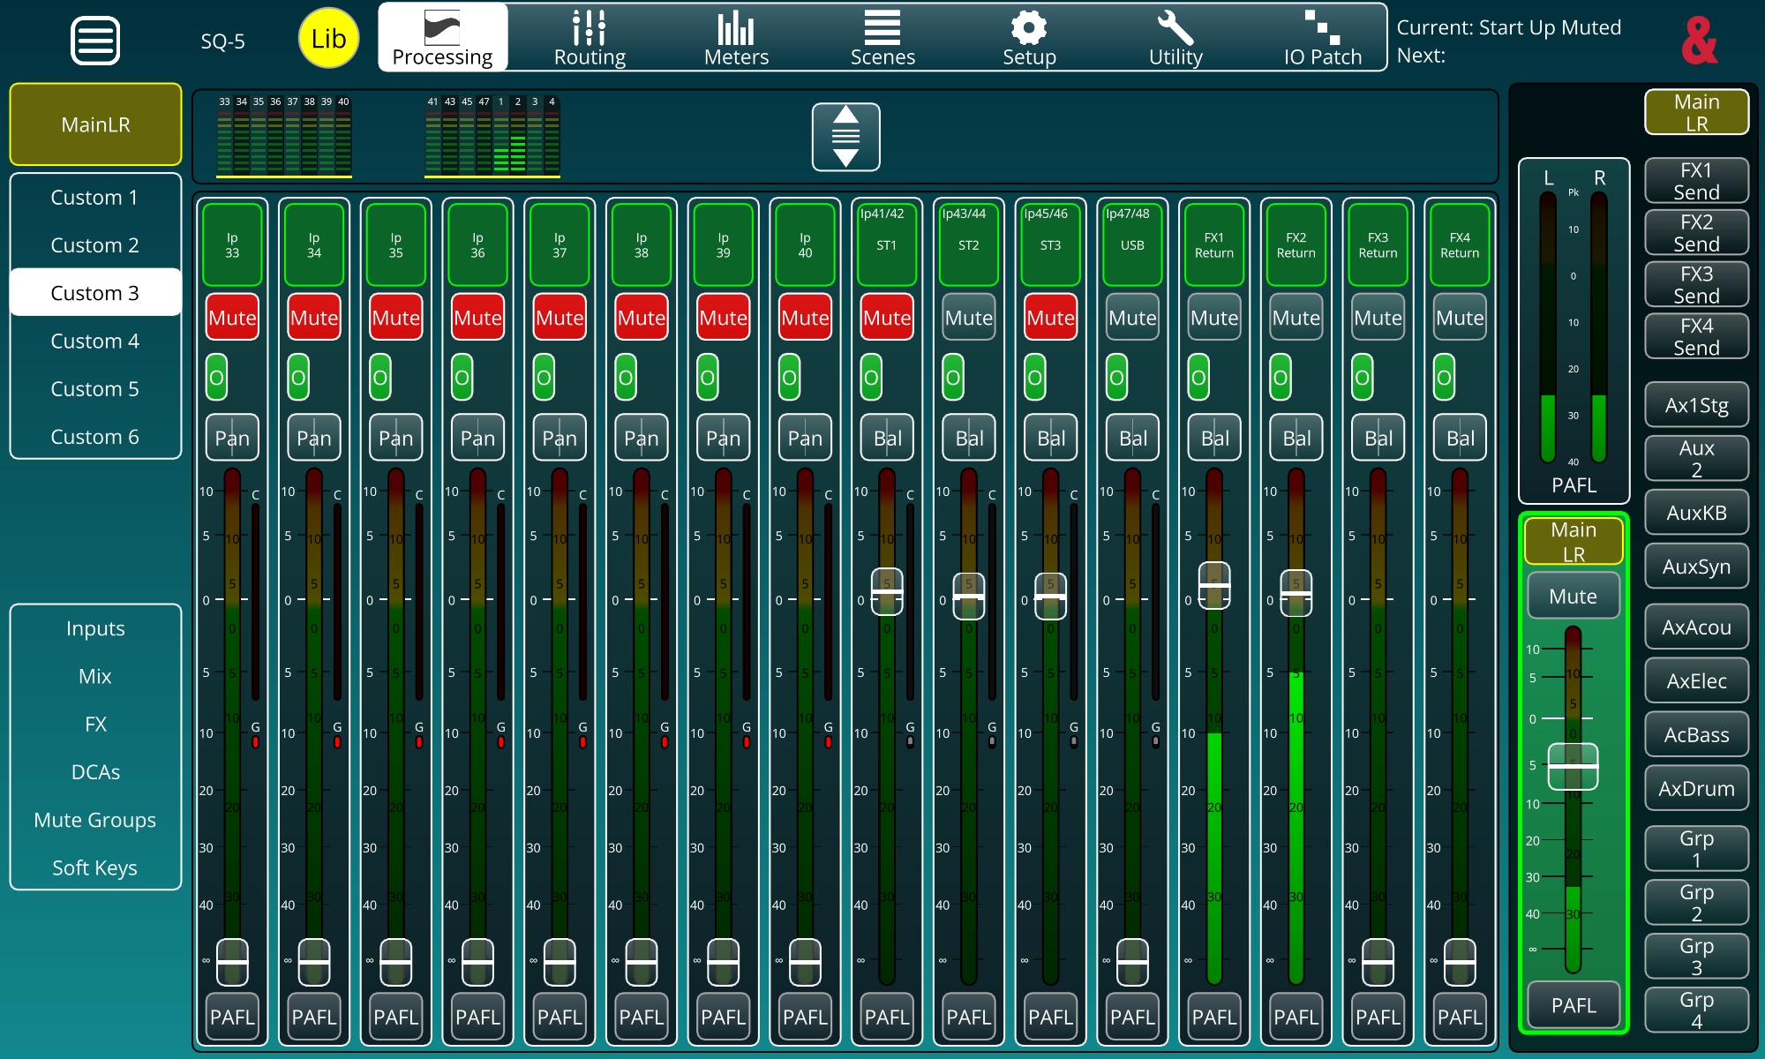
Task: Open the Lib library button
Action: point(328,39)
